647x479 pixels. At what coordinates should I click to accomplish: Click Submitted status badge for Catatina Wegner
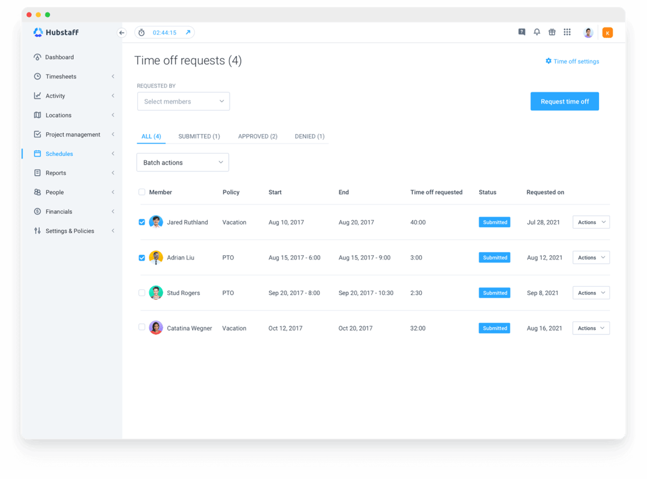(494, 328)
